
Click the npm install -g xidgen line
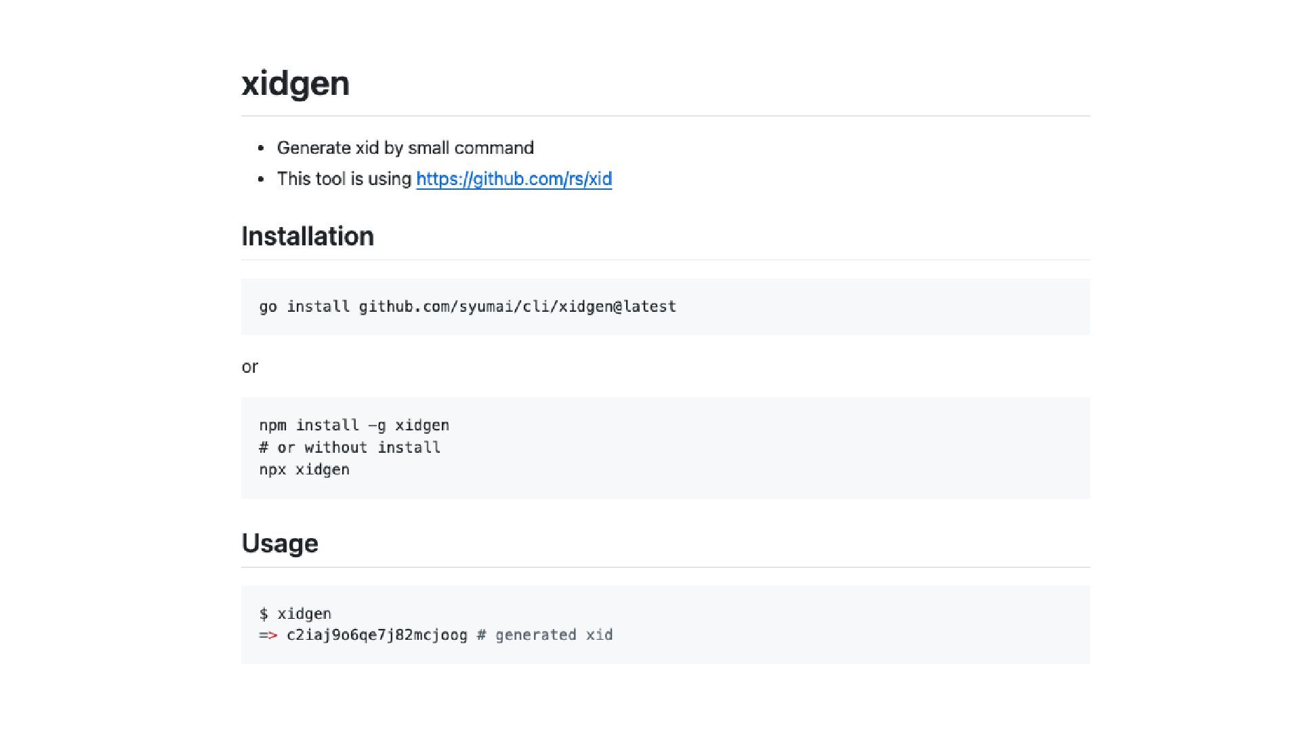click(354, 426)
